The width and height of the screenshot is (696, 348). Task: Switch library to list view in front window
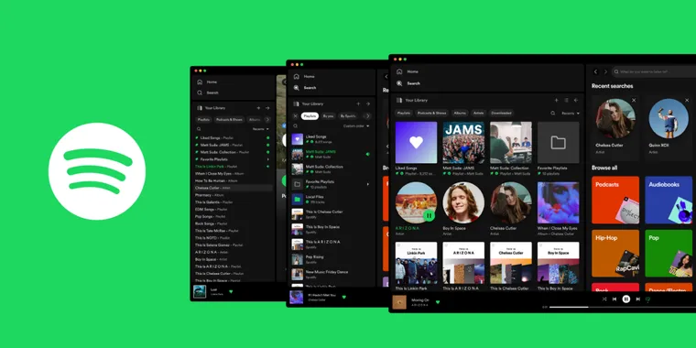point(566,101)
